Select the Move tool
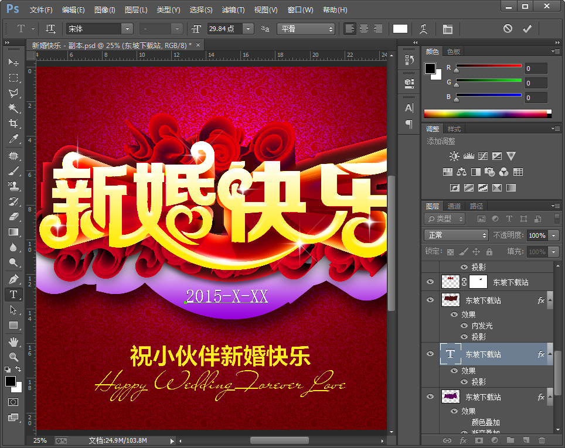This screenshot has width=565, height=448. [13, 62]
